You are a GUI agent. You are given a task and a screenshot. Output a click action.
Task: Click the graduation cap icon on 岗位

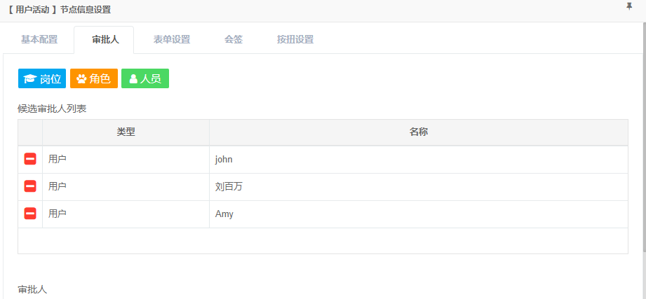click(x=29, y=79)
